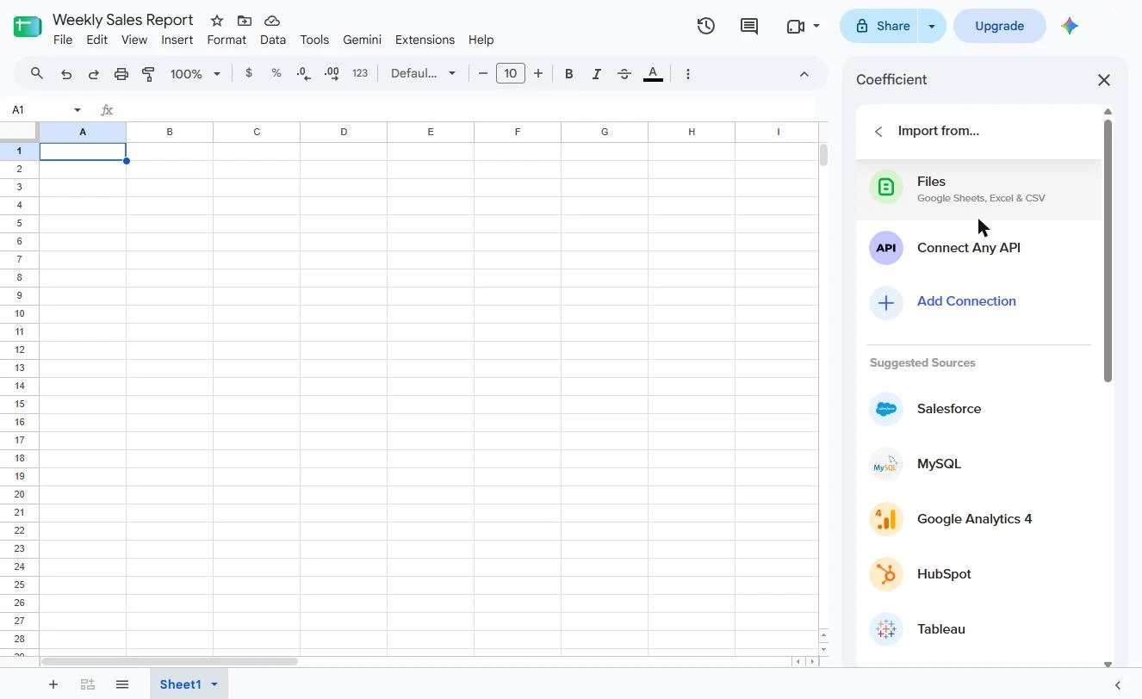
Task: Click Add Connection link
Action: pyautogui.click(x=966, y=301)
